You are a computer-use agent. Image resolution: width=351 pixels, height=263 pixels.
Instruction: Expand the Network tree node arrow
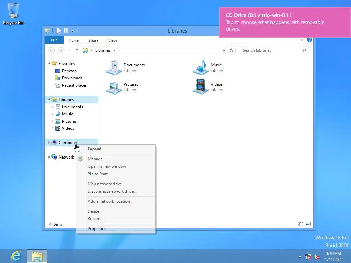[49, 157]
